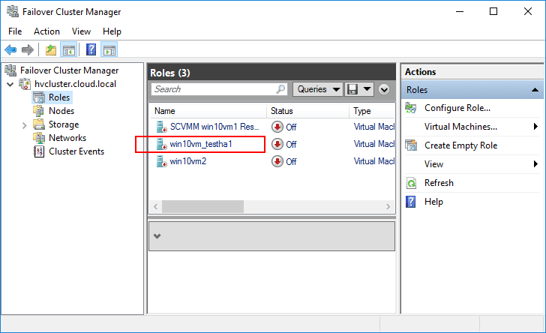Select the Networks tree item
The image size is (546, 333).
click(x=67, y=138)
